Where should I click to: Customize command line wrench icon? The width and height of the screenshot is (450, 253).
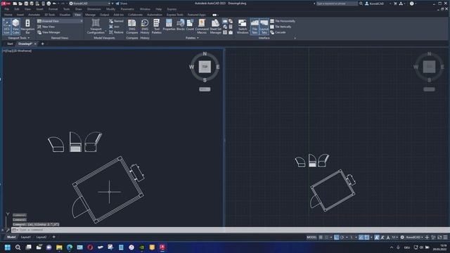pyautogui.click(x=8, y=230)
